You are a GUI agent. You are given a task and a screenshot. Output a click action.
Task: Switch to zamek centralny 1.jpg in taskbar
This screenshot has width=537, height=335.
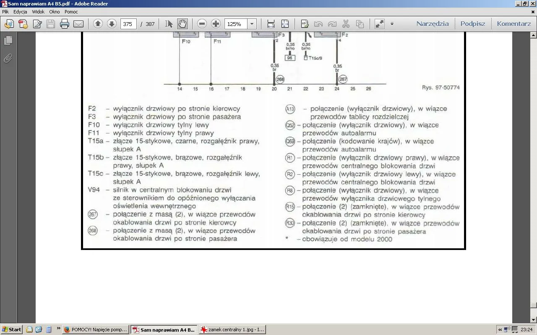232,330
